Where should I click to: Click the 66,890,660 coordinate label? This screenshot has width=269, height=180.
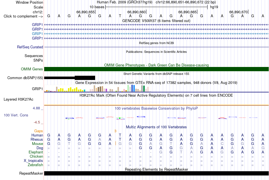pos(136,12)
